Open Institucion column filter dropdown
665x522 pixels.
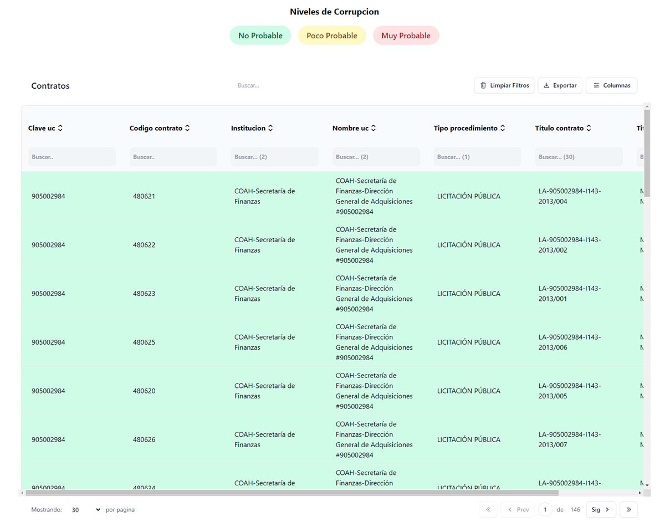pyautogui.click(x=274, y=157)
